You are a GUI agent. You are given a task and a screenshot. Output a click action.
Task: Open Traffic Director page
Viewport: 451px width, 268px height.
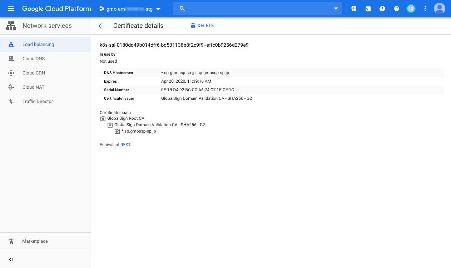coord(38,102)
